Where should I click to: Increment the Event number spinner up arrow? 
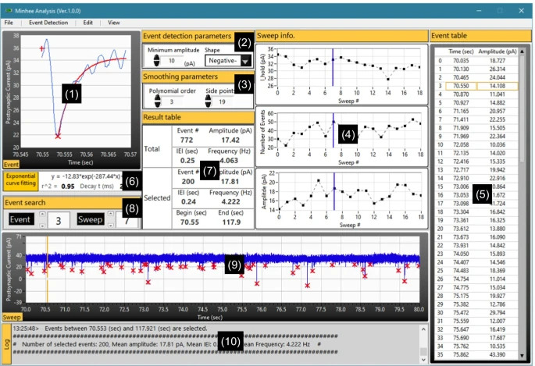click(x=42, y=214)
